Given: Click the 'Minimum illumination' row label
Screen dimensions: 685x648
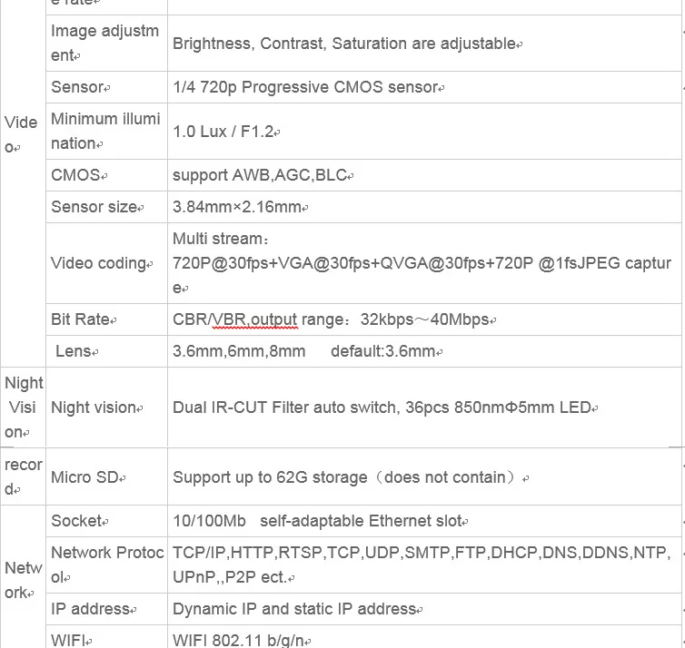Looking at the screenshot, I should pyautogui.click(x=106, y=132).
